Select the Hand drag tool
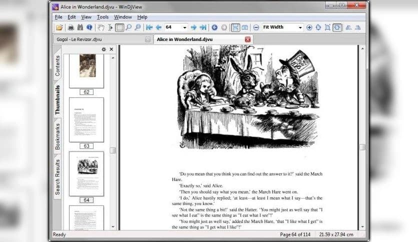Image resolution: width=418 pixels, height=242 pixels. click(101, 27)
